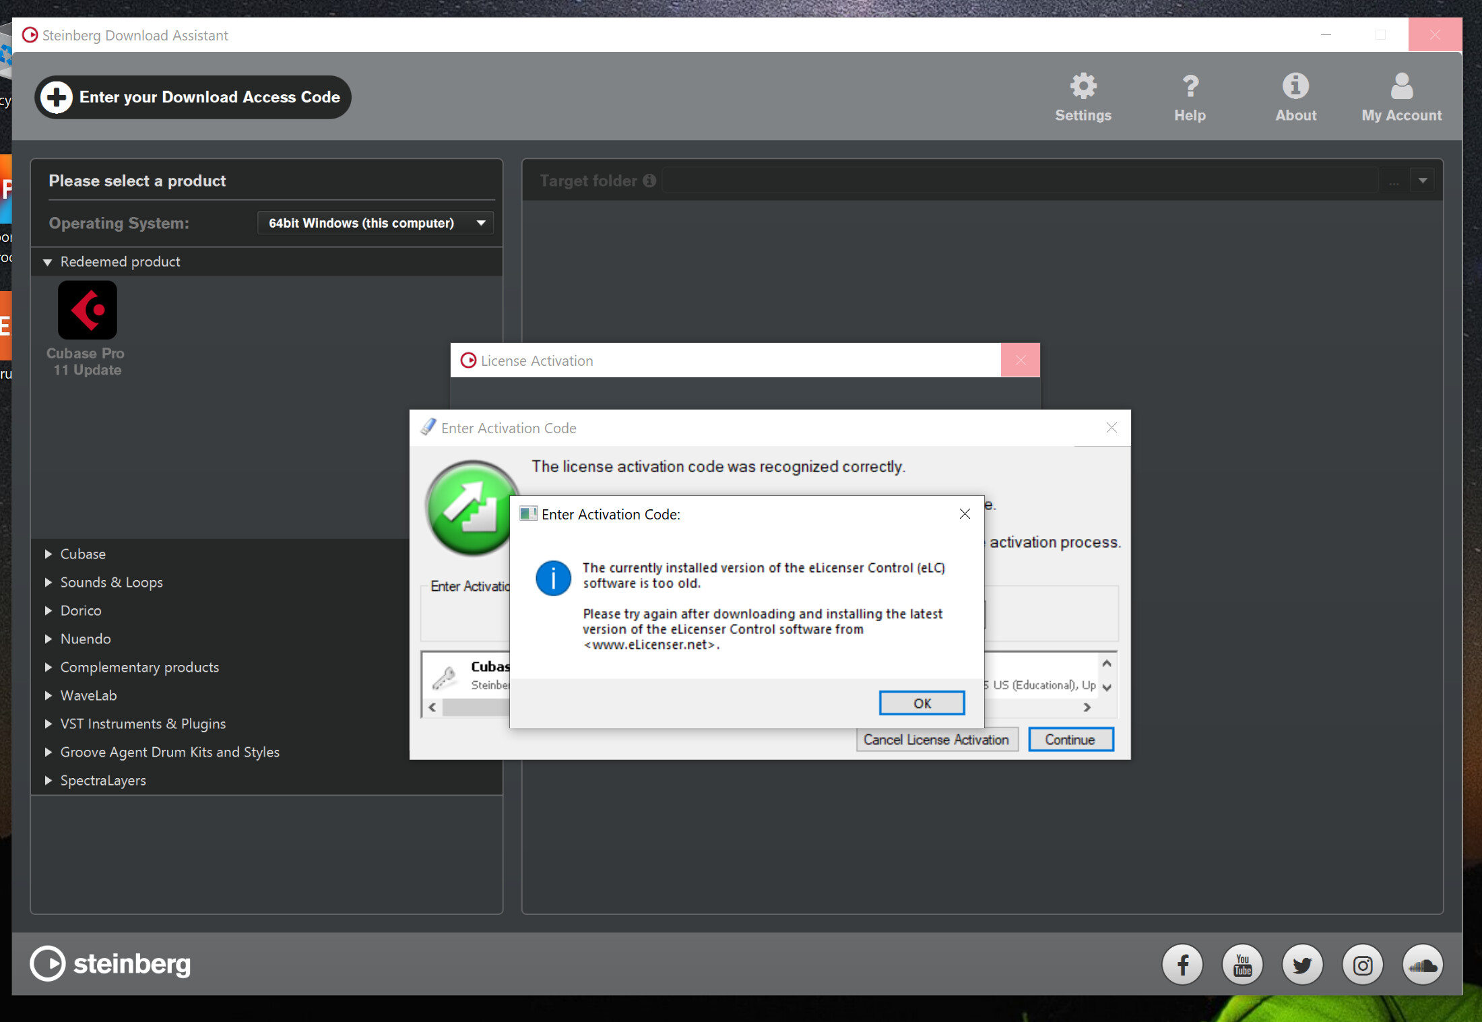Open the About info icon
Image resolution: width=1482 pixels, height=1022 pixels.
tap(1295, 86)
